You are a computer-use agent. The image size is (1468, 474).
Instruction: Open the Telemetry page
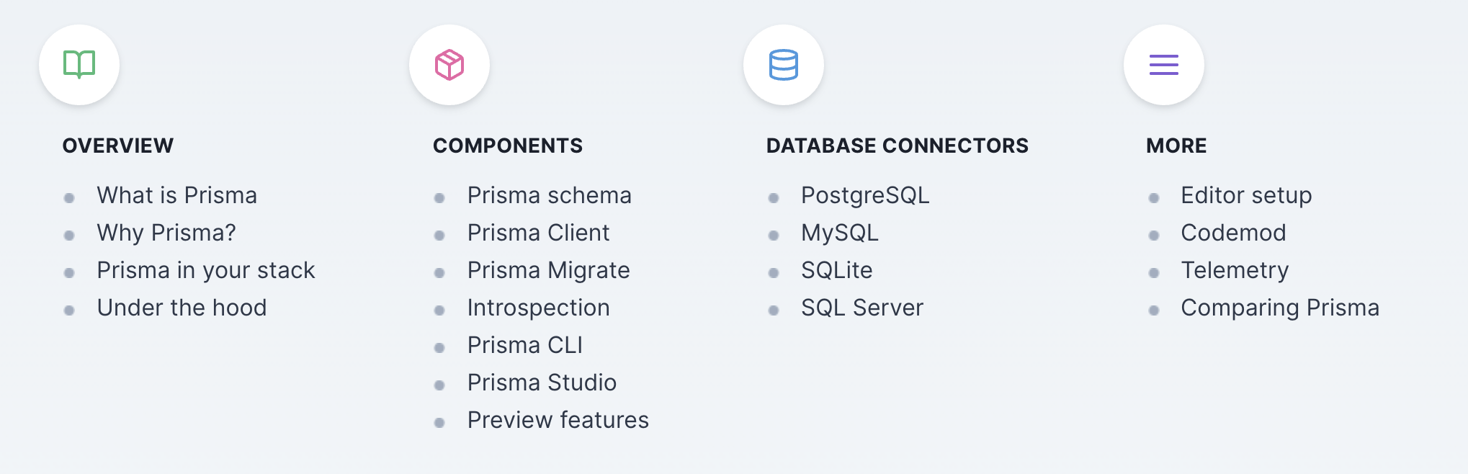[x=1235, y=270]
